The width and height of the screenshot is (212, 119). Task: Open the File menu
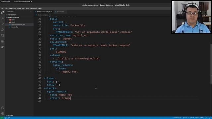tap(2, 8)
